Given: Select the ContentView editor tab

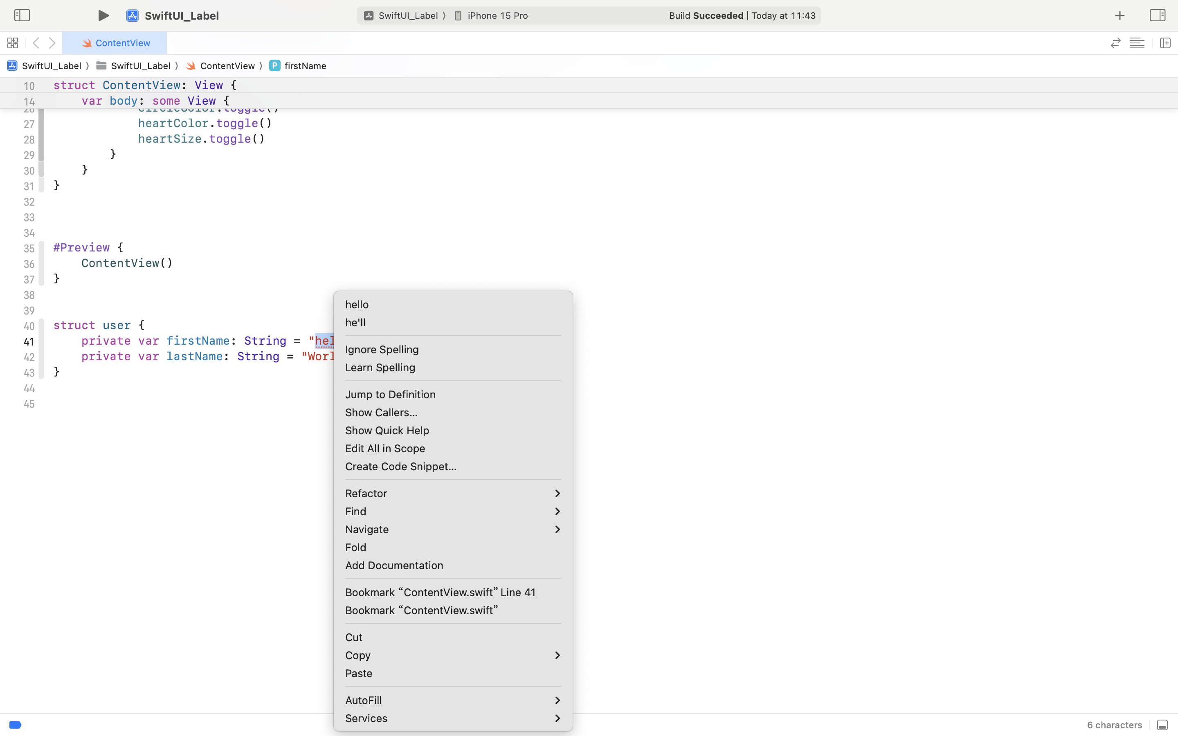Looking at the screenshot, I should tap(115, 43).
